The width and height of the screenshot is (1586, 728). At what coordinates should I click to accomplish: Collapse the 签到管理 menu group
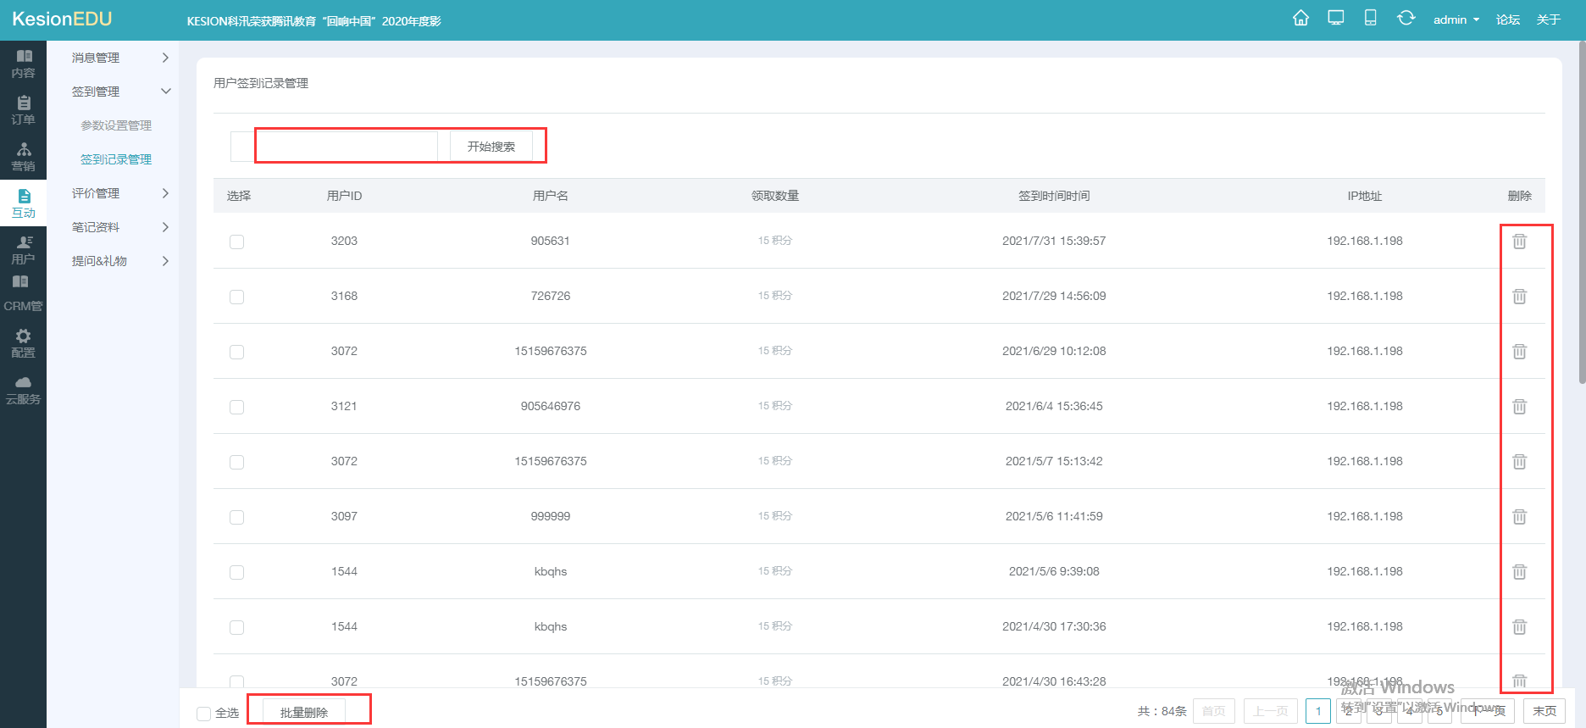119,92
